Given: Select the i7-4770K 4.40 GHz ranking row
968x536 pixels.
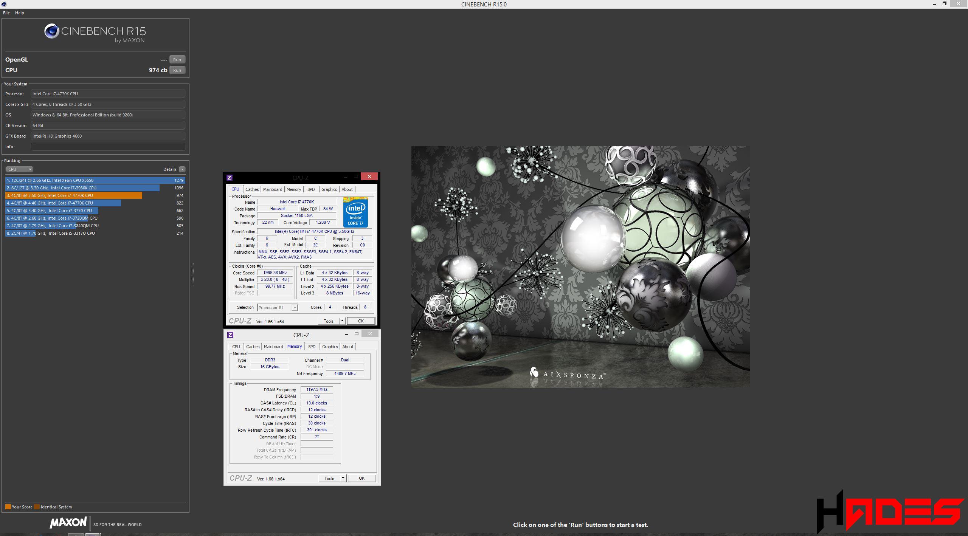Looking at the screenshot, I should 95,203.
